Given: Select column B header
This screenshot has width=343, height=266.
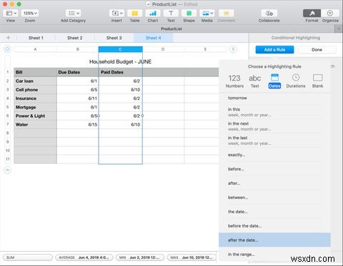Looking at the screenshot, I should pyautogui.click(x=78, y=49).
